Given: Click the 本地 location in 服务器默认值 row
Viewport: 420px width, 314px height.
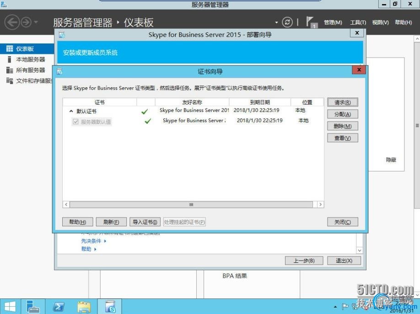Looking at the screenshot, I should [x=303, y=121].
